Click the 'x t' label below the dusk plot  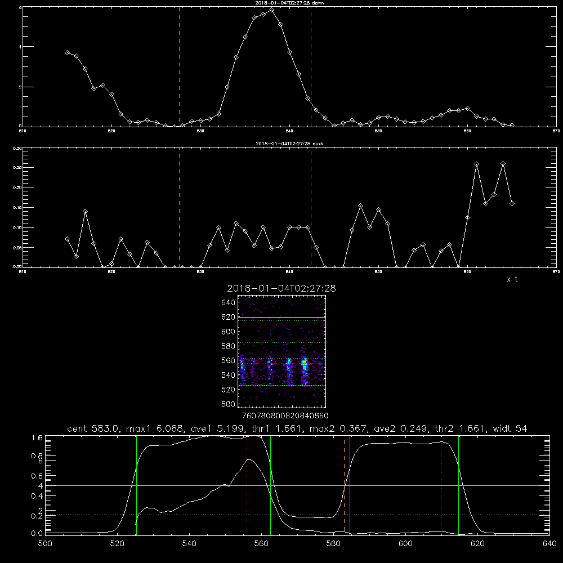click(512, 279)
